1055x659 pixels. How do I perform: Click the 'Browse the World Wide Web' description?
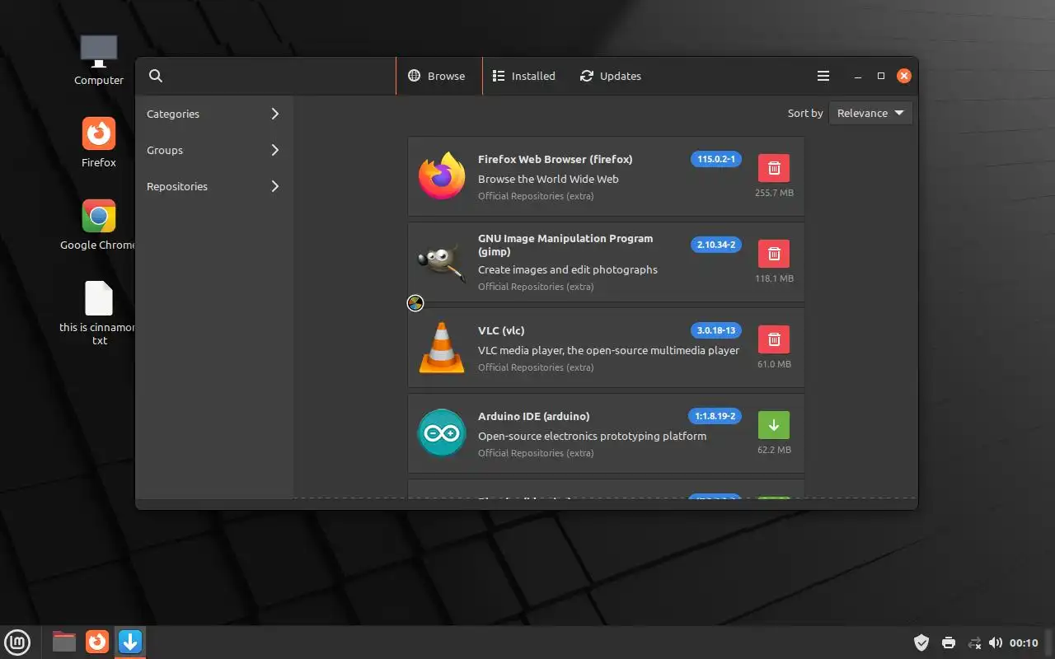pyautogui.click(x=548, y=179)
